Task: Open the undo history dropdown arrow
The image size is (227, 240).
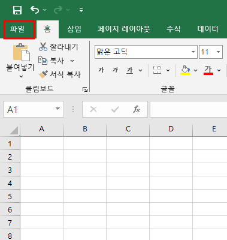Action: 44,10
